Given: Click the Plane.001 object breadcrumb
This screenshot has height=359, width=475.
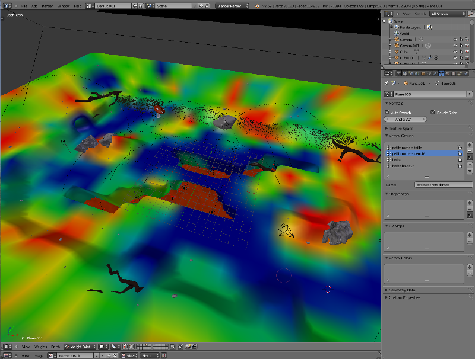Looking at the screenshot, I should (414, 83).
